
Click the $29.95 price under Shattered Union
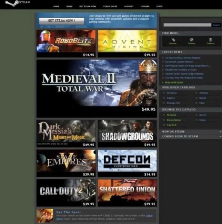150,204
